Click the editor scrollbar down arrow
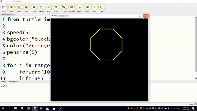The height and width of the screenshot is (111, 197). pyautogui.click(x=196, y=79)
